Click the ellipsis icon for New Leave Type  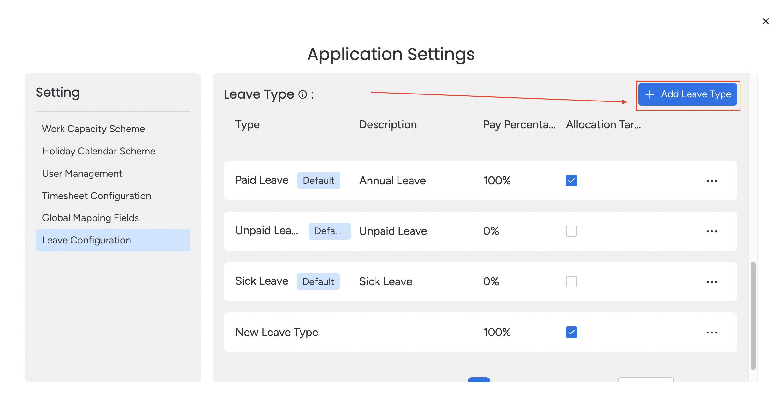coord(712,333)
